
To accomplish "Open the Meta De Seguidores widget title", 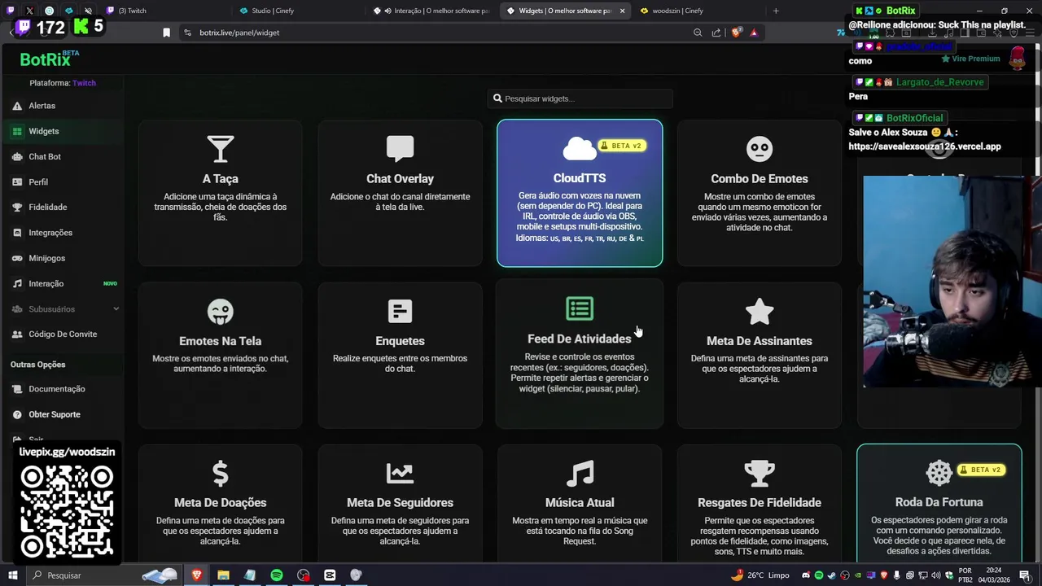I will [x=400, y=503].
